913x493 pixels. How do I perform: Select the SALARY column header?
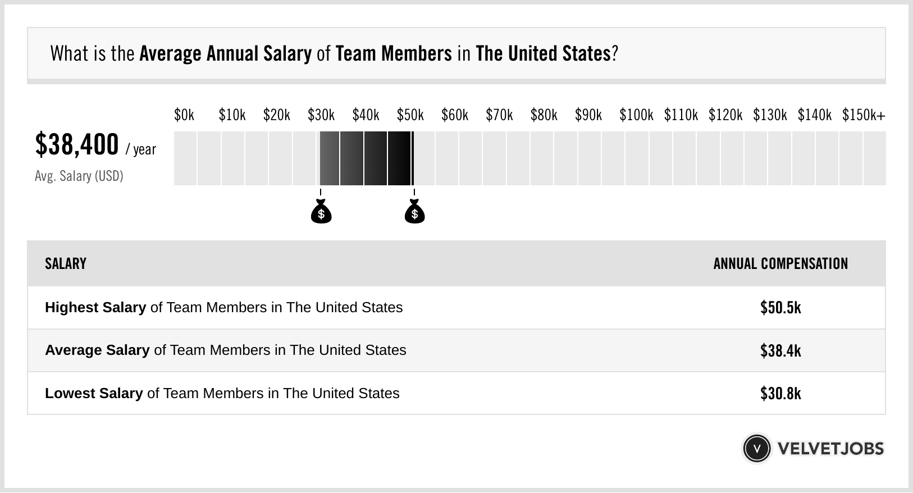point(66,264)
